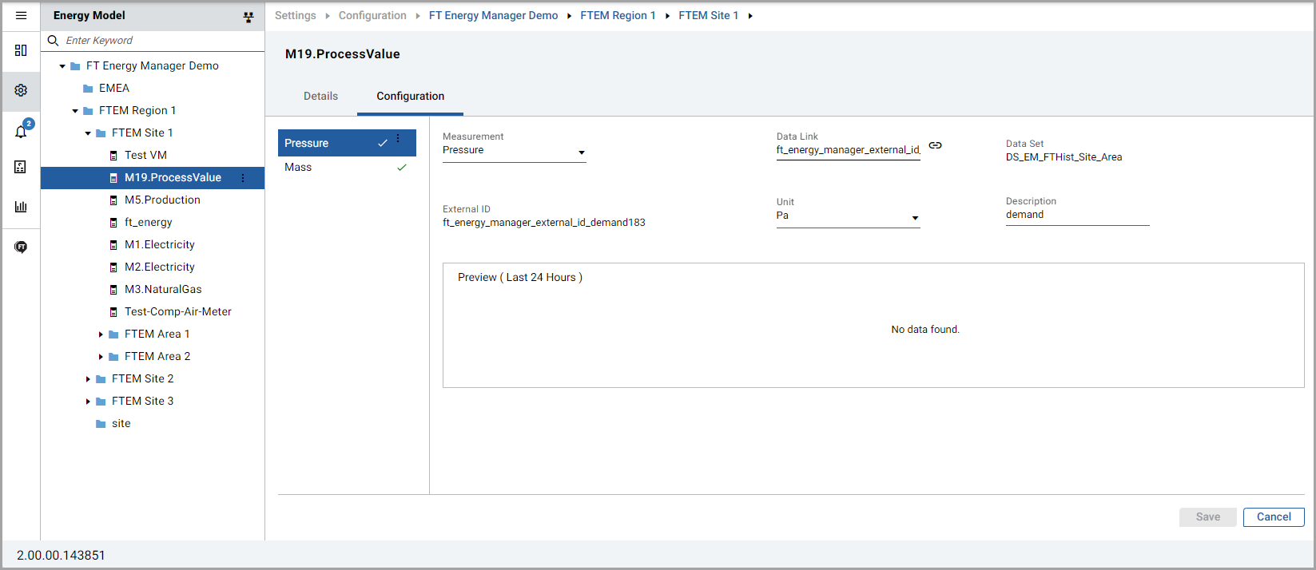Click the Cancel button

[1273, 517]
